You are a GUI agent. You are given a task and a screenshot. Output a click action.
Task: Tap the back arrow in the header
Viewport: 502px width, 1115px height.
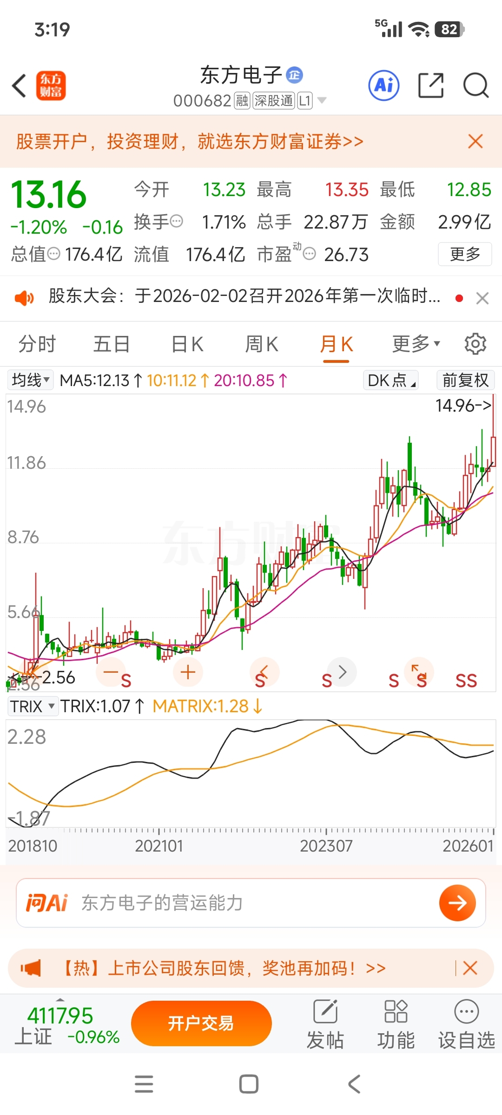click(x=19, y=86)
